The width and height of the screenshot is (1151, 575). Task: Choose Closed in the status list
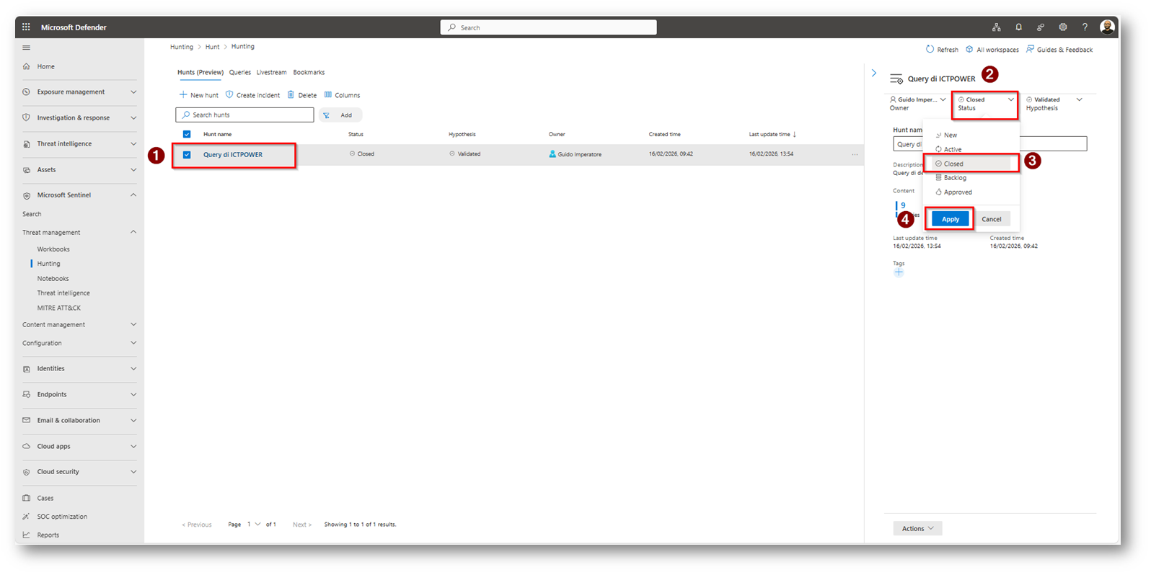971,164
